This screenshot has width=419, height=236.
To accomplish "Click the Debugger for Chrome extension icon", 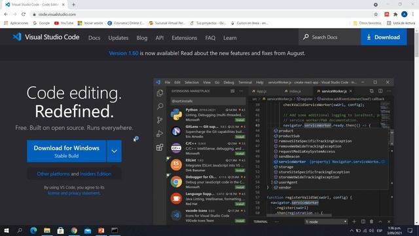I will pyautogui.click(x=176, y=182).
